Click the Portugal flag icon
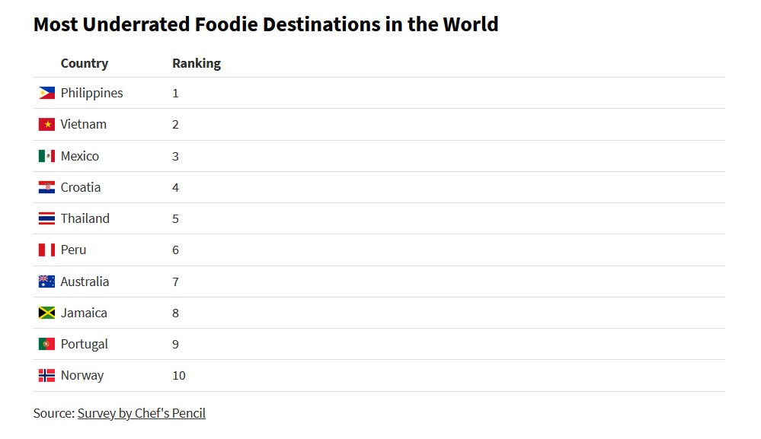 coord(46,344)
